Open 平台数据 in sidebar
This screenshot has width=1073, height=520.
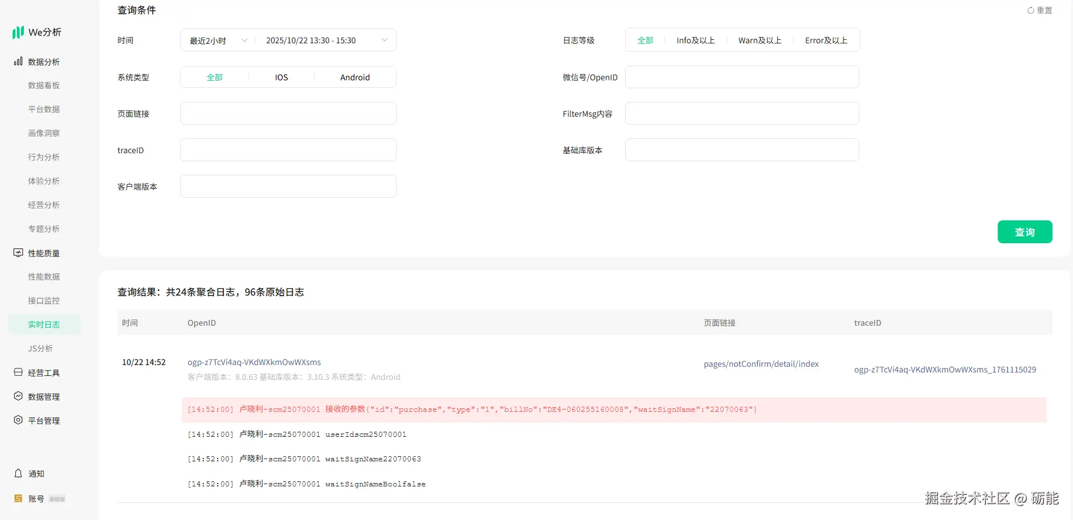pyautogui.click(x=44, y=109)
